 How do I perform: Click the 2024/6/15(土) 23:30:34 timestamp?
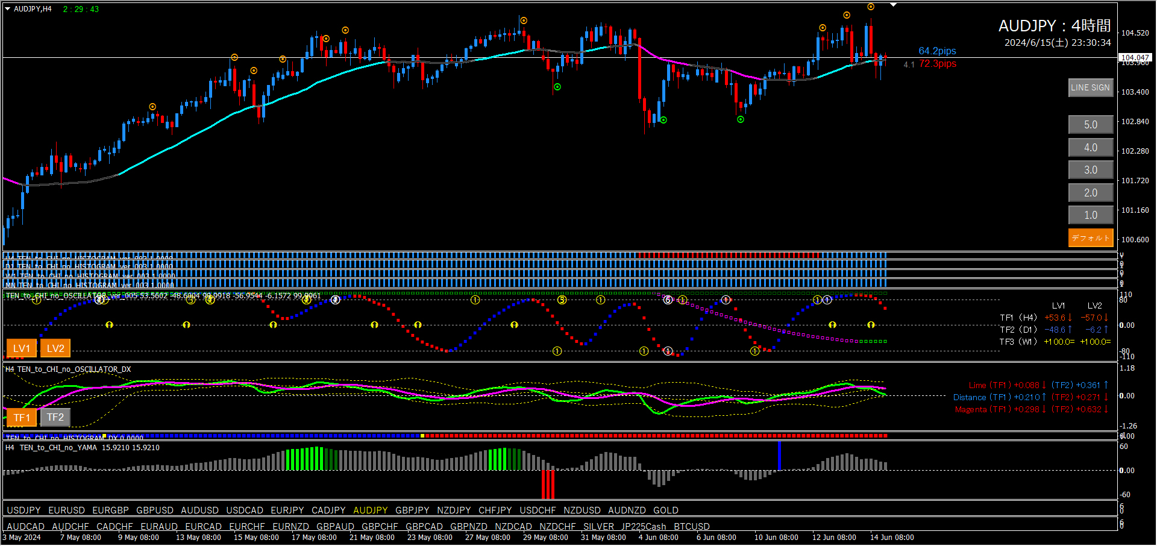(1058, 43)
